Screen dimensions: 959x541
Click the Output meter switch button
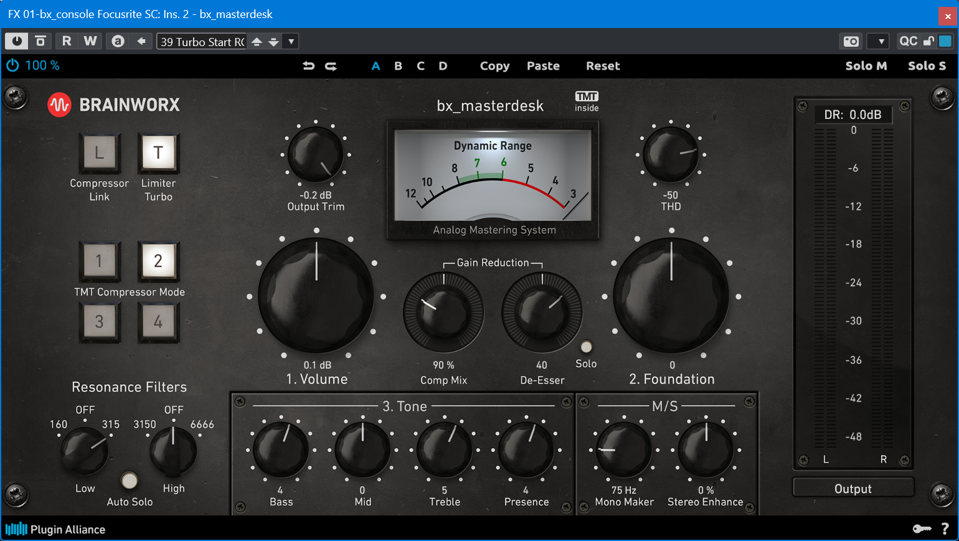[853, 489]
